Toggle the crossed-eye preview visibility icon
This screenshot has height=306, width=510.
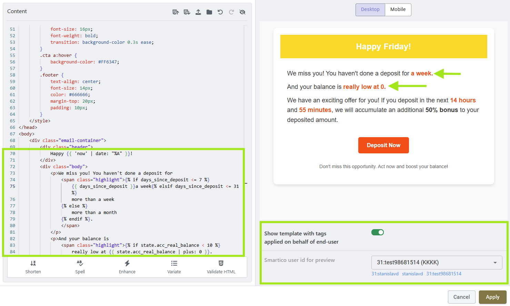[242, 12]
